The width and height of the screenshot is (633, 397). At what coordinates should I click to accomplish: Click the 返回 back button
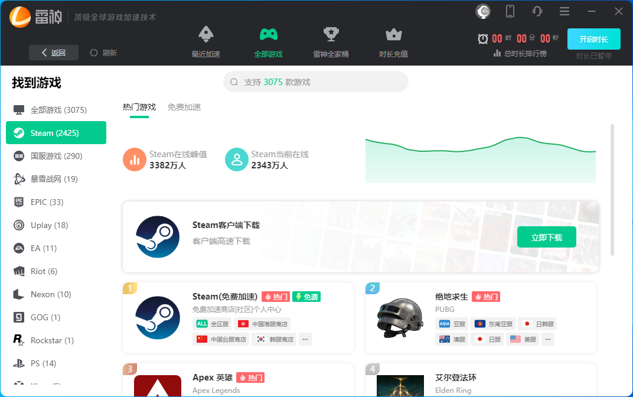click(54, 53)
